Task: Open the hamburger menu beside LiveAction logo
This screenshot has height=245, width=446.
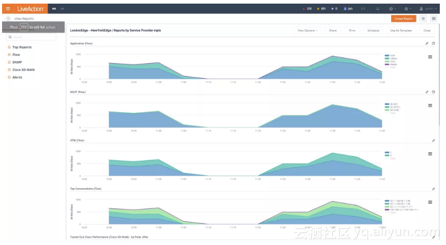Action: 8,9
